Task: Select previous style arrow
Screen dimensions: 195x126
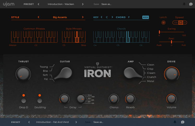Action: [x=38, y=17]
